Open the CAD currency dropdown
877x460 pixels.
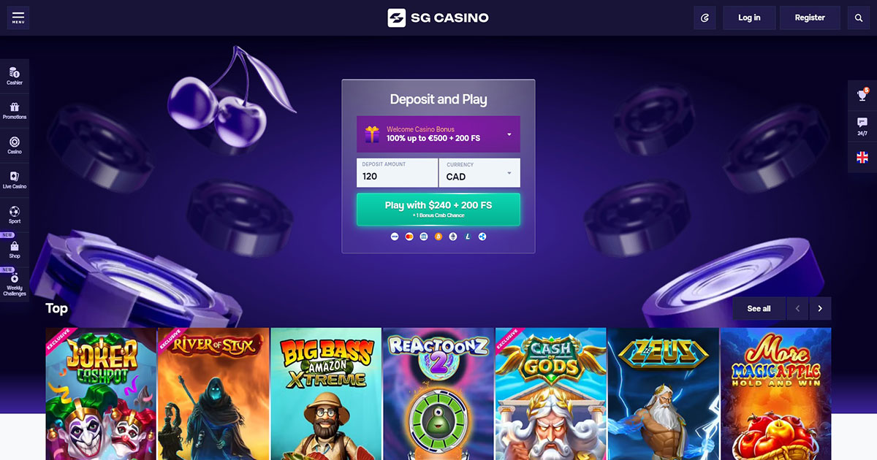pyautogui.click(x=480, y=172)
